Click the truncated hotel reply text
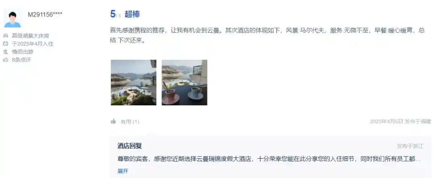The image size is (435, 178). coord(269,159)
